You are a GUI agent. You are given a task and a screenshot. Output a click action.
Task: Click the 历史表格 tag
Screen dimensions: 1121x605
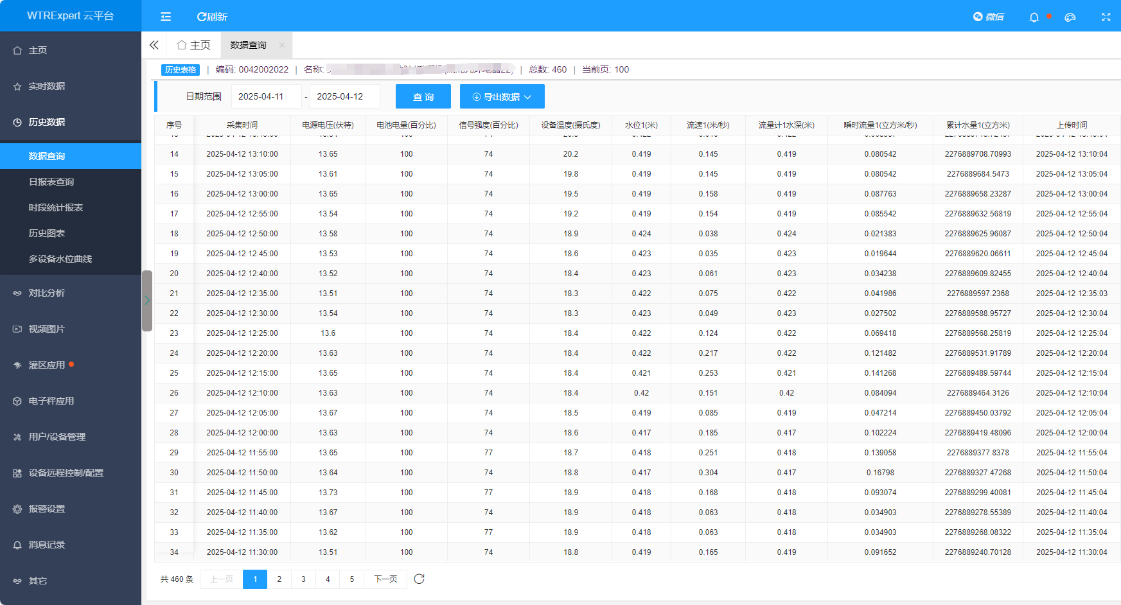[x=181, y=69]
